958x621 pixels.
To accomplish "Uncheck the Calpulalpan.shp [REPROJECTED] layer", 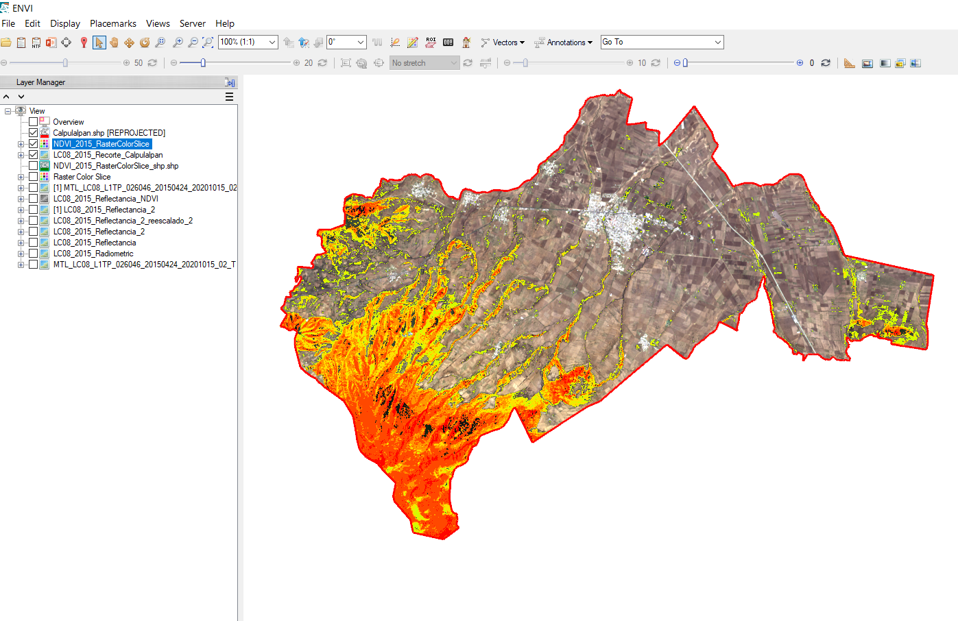I will 33,133.
